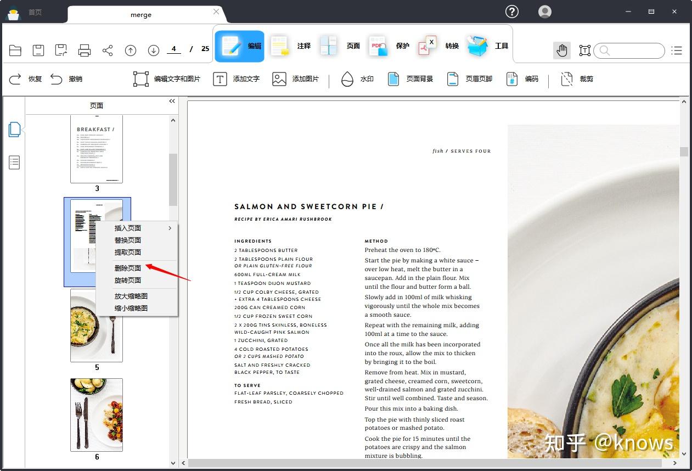Select the hand pan tool
692x471 pixels.
pos(562,51)
